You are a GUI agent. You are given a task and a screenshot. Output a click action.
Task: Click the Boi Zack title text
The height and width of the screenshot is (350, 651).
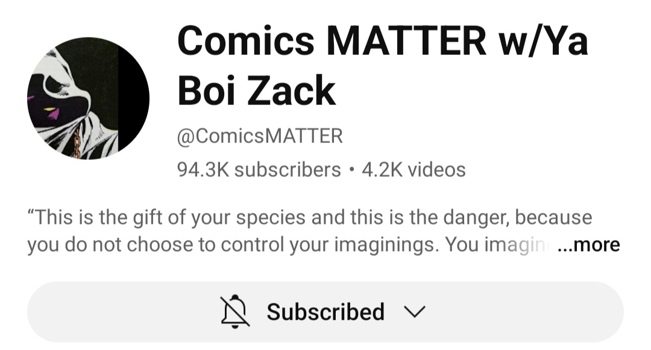pyautogui.click(x=256, y=91)
